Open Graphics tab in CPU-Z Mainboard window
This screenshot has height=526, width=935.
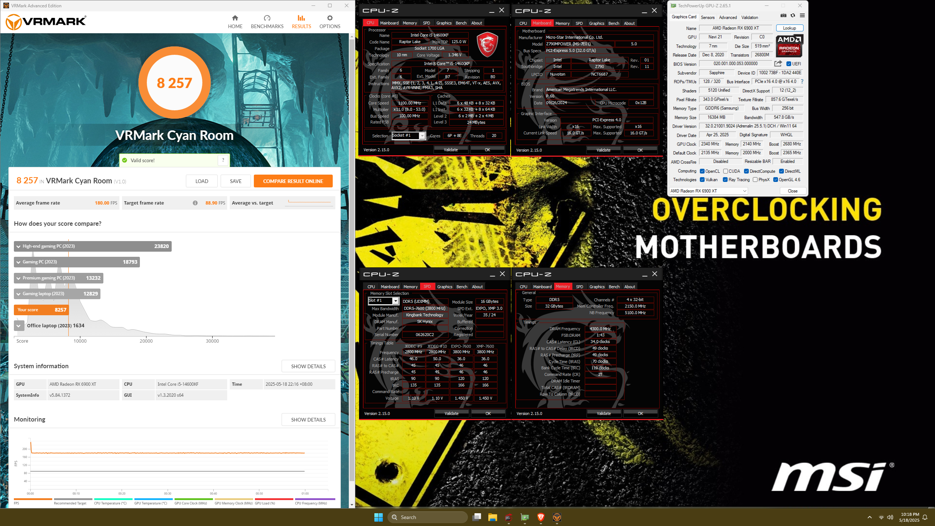tap(596, 23)
